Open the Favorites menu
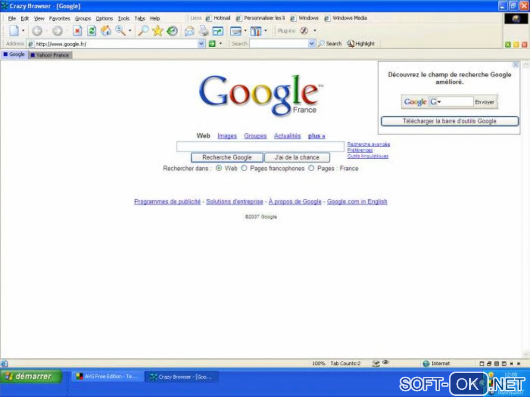The width and height of the screenshot is (530, 397). pyautogui.click(x=59, y=18)
